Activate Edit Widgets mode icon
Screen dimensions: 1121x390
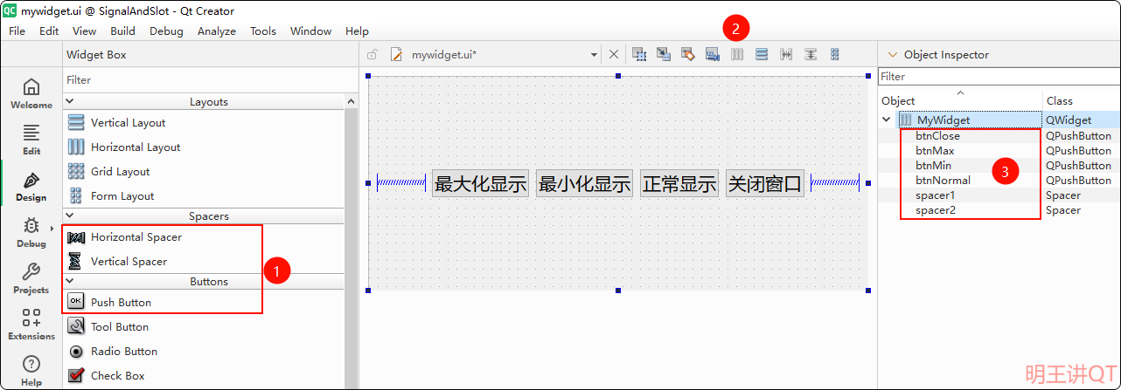639,54
